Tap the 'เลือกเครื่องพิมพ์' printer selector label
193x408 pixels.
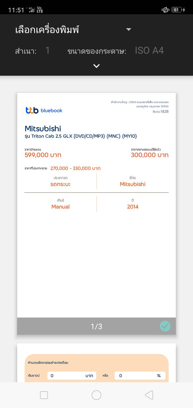(x=47, y=30)
